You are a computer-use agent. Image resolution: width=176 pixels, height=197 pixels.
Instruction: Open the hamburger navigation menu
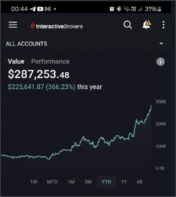point(13,25)
